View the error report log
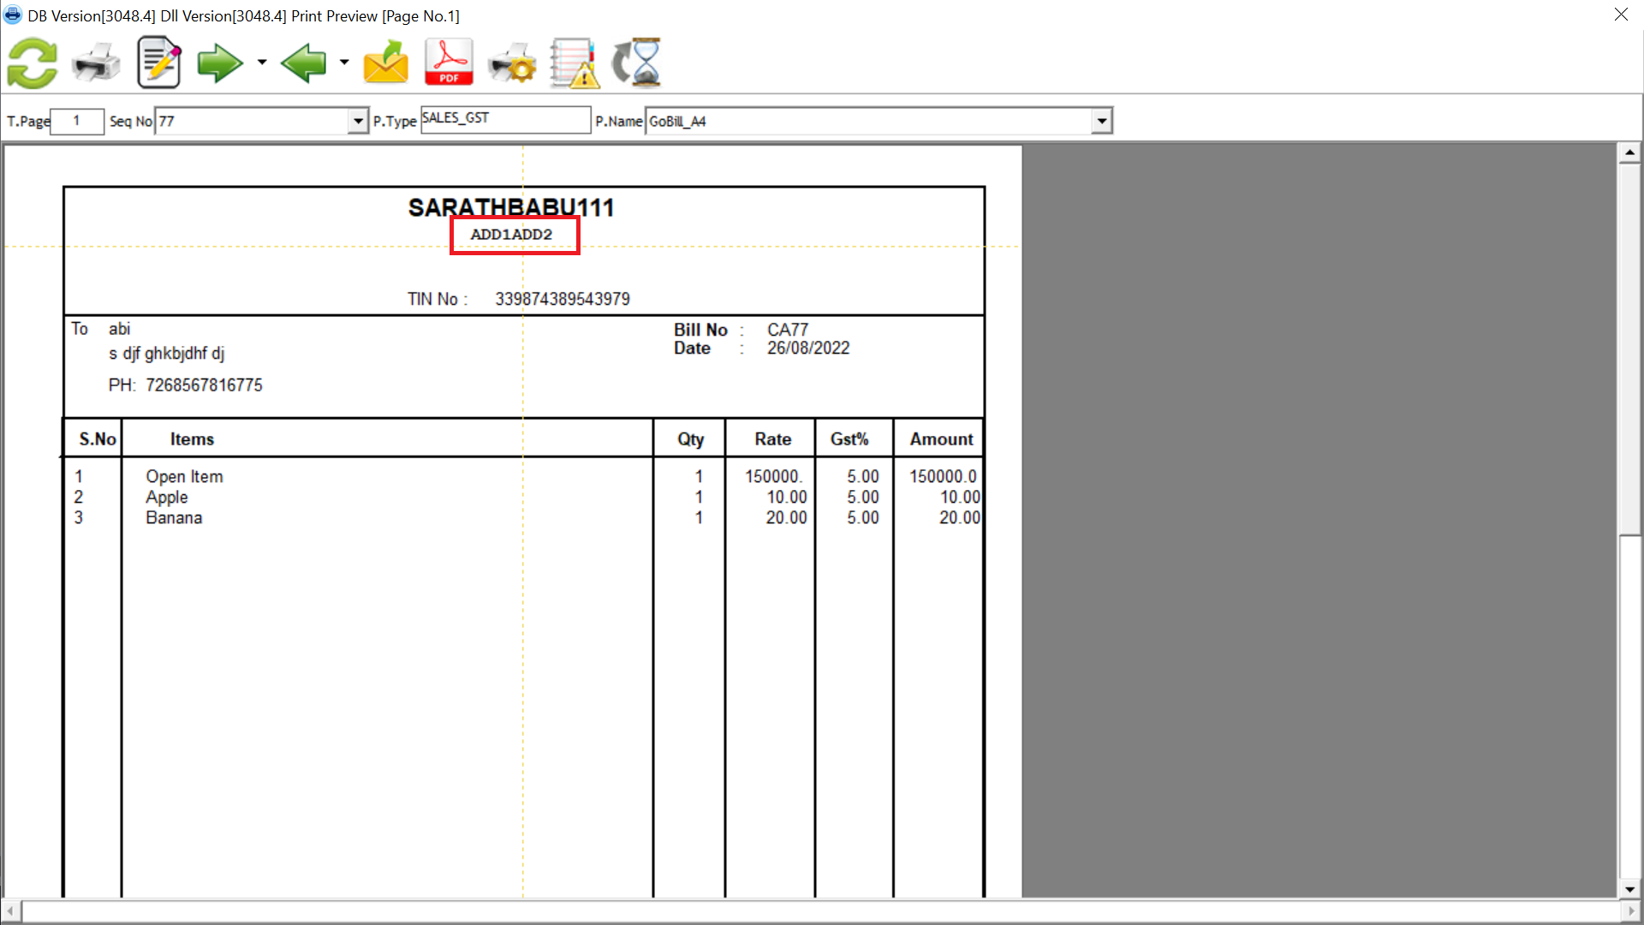 click(x=572, y=62)
